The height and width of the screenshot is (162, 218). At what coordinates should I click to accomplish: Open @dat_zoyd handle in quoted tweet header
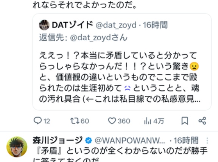coord(116,25)
